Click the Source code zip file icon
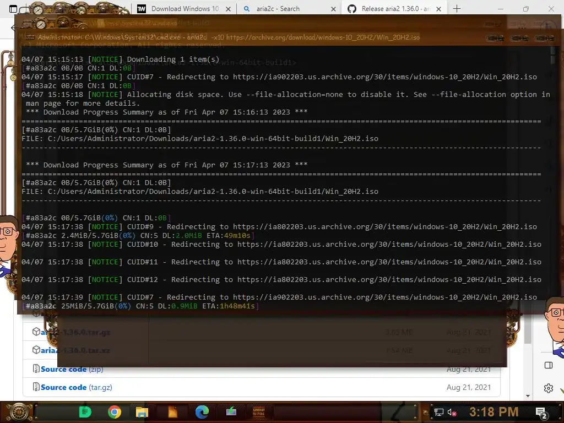This screenshot has height=423, width=564. tap(36, 368)
